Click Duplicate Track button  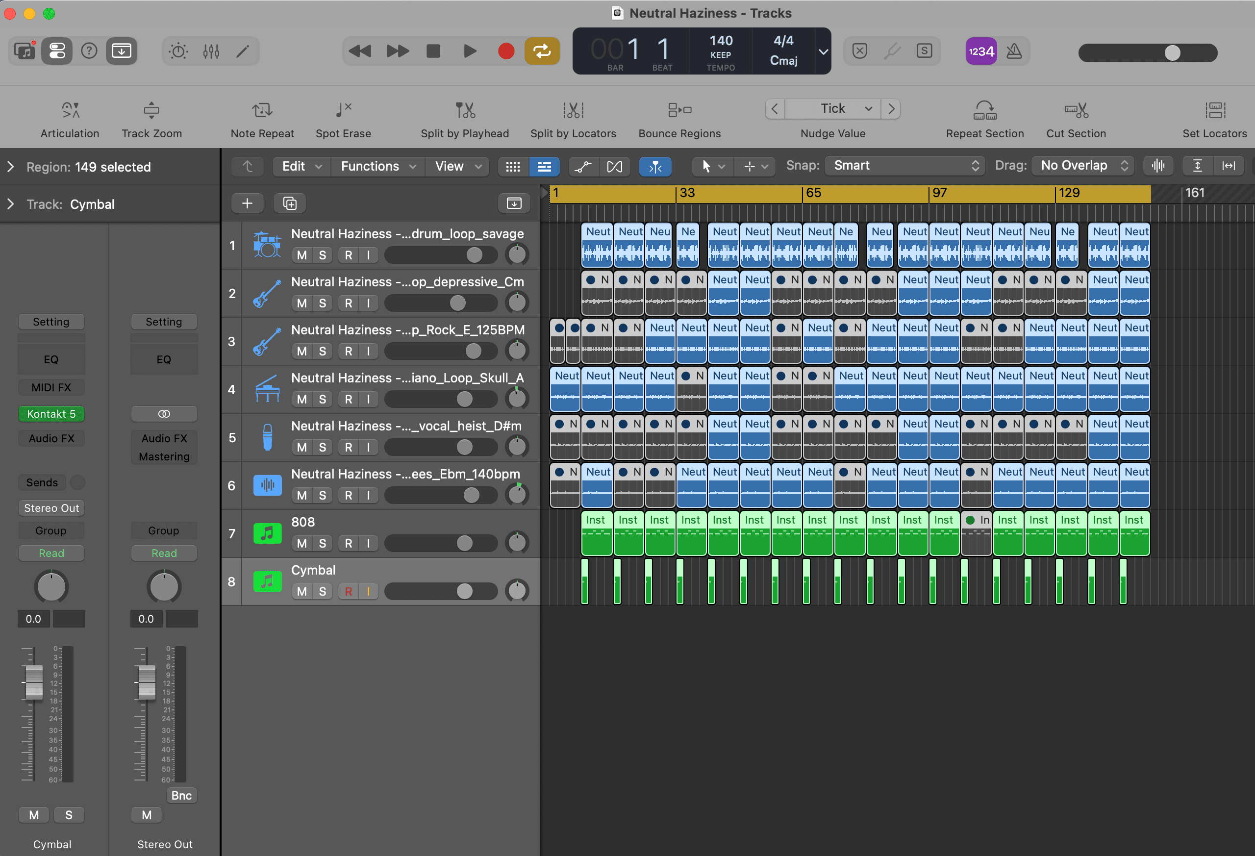point(289,203)
